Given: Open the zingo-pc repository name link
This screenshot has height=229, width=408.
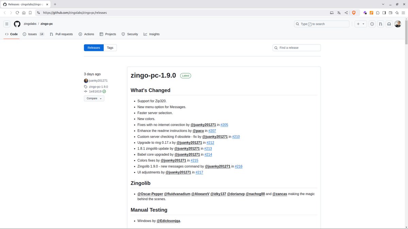Looking at the screenshot, I should pos(47,24).
